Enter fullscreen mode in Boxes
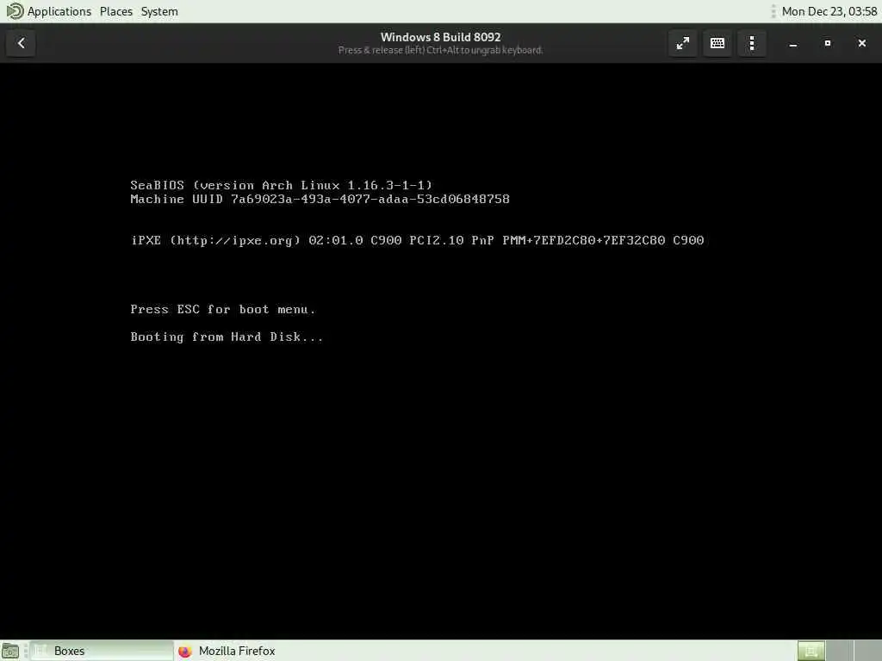 pyautogui.click(x=683, y=43)
